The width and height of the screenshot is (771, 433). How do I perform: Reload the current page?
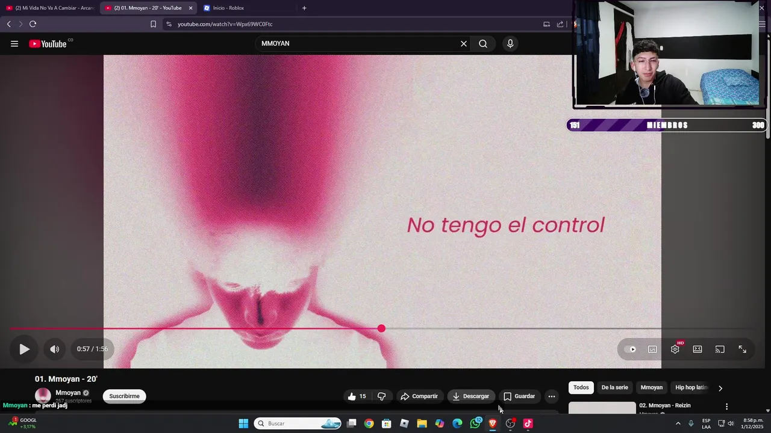33,24
